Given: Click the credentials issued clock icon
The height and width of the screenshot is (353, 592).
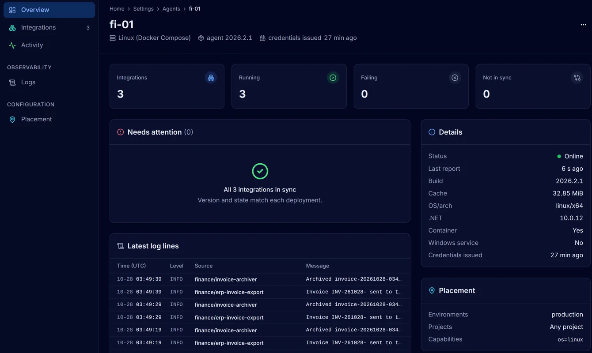Looking at the screenshot, I should [262, 38].
